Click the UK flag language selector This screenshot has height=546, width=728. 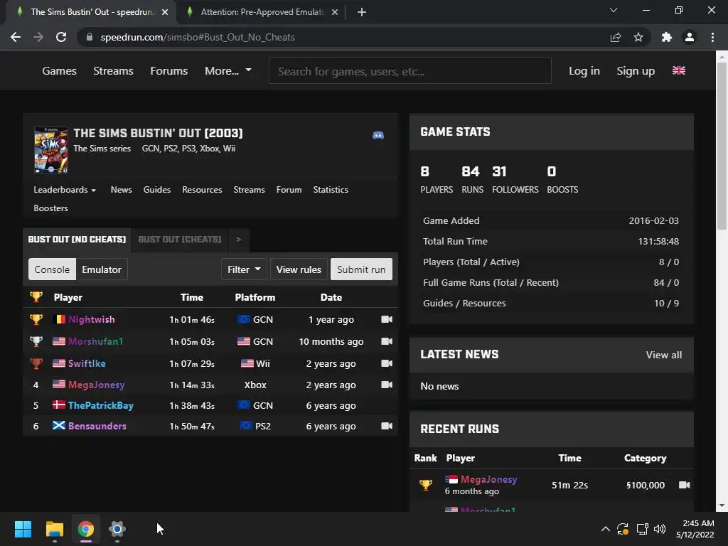point(678,70)
